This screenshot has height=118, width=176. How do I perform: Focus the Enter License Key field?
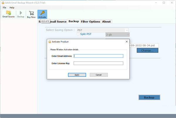tap(98, 63)
